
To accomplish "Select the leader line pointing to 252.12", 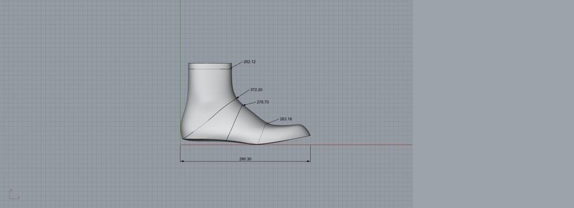I will point(237,65).
